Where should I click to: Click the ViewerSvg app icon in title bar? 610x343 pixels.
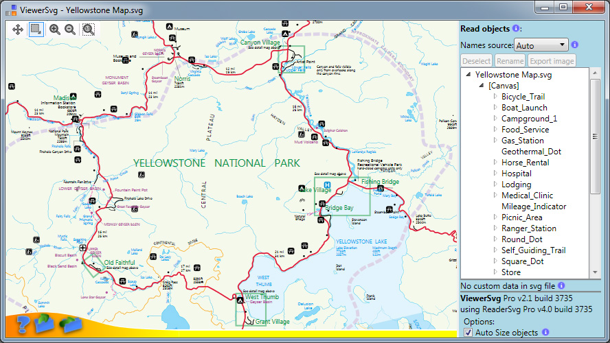(11, 10)
